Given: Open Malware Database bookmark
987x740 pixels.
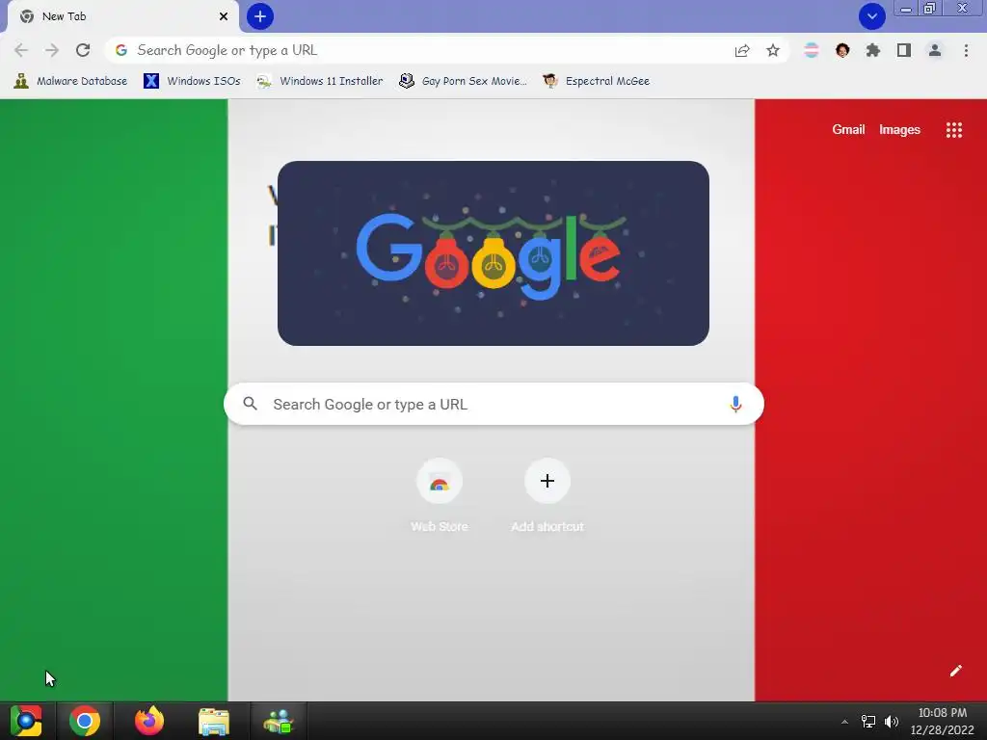Looking at the screenshot, I should click(70, 81).
